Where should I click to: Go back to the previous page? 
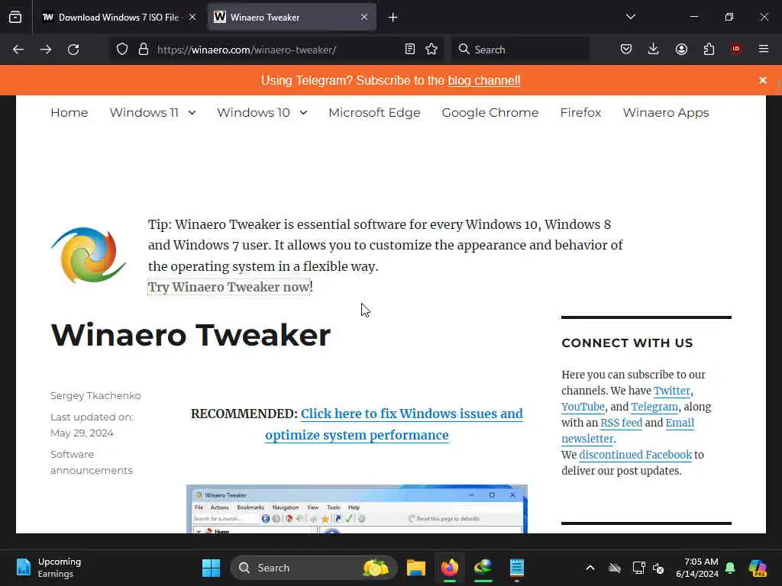[18, 50]
